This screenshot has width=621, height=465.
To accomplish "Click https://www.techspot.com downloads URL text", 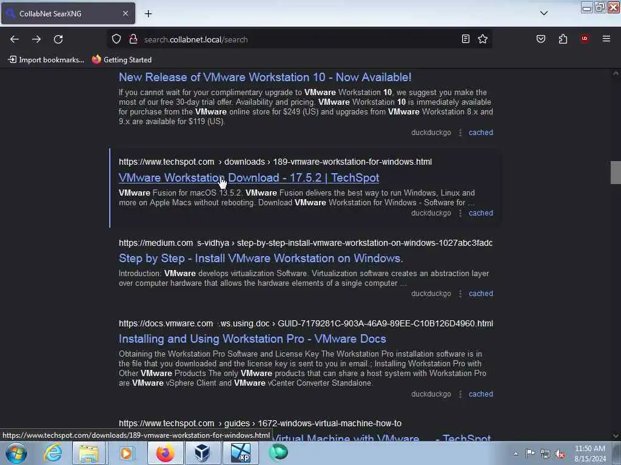I will [x=275, y=162].
